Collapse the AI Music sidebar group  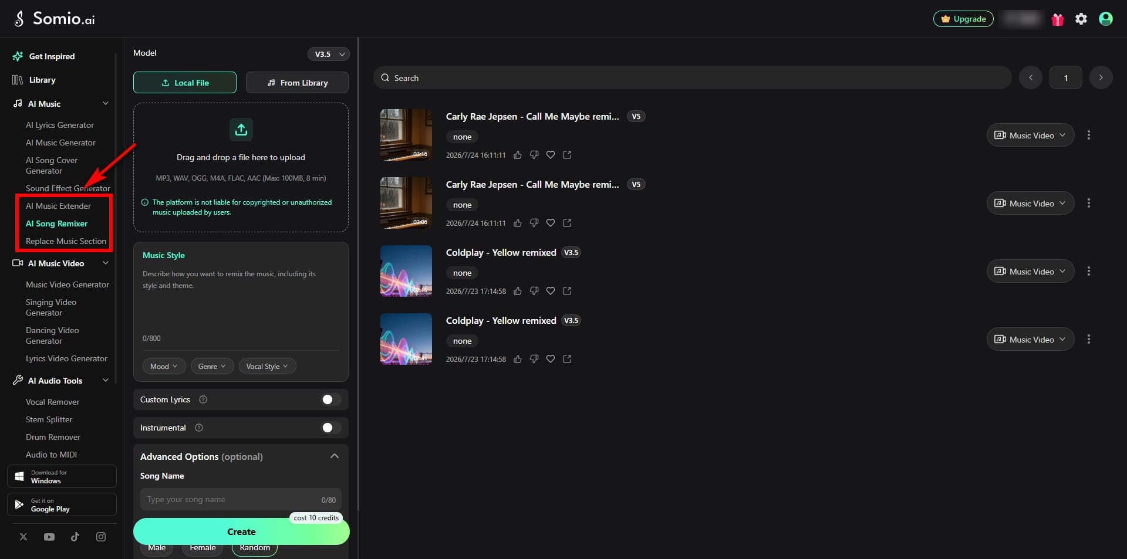click(106, 104)
